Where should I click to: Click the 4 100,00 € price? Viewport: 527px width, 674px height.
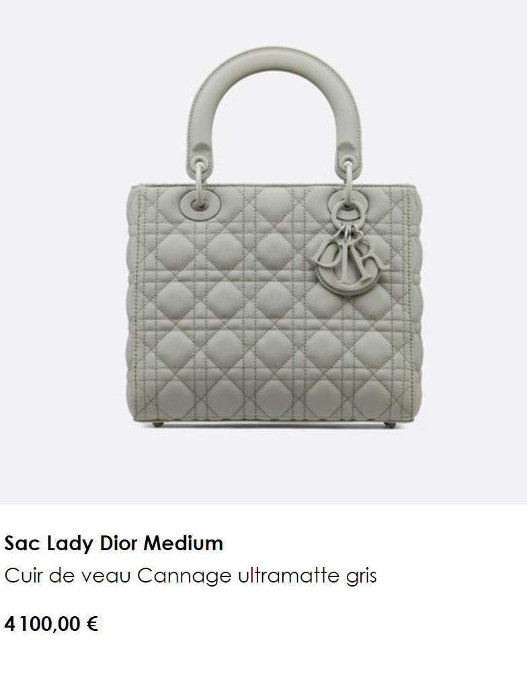(x=51, y=624)
